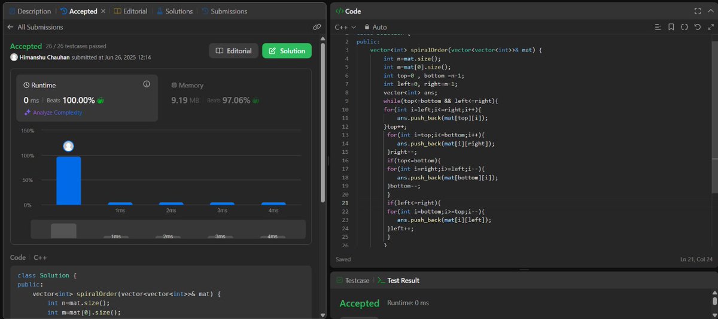Open Analyze Complexity
Viewport: 718px width, 319px height.
(x=53, y=113)
